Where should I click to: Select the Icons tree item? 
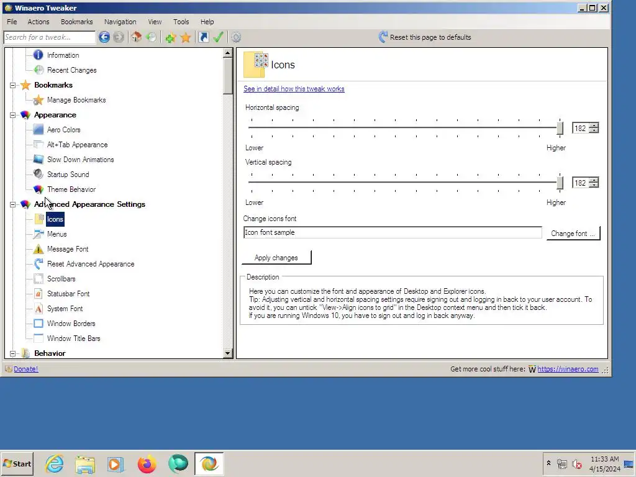point(55,219)
